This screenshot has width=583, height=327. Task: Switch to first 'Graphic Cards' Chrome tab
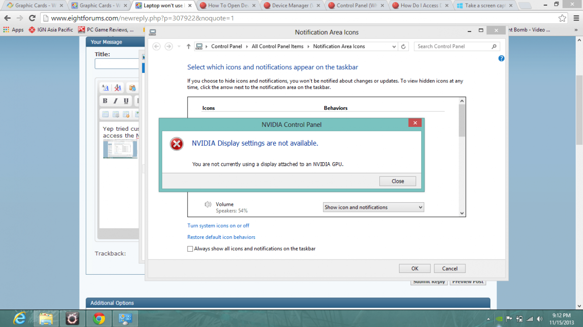(x=35, y=6)
